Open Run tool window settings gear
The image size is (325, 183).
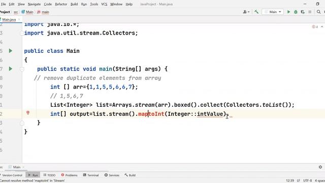[320, 167]
